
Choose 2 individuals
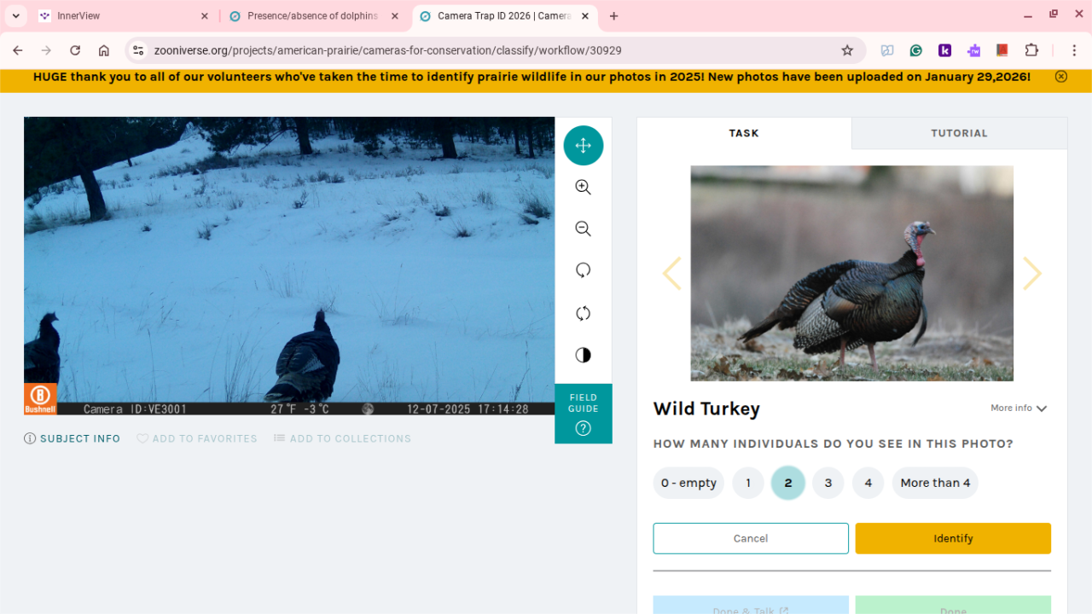click(x=788, y=483)
